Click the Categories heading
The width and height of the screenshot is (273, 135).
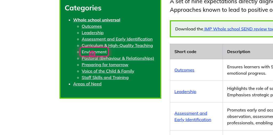point(83,8)
